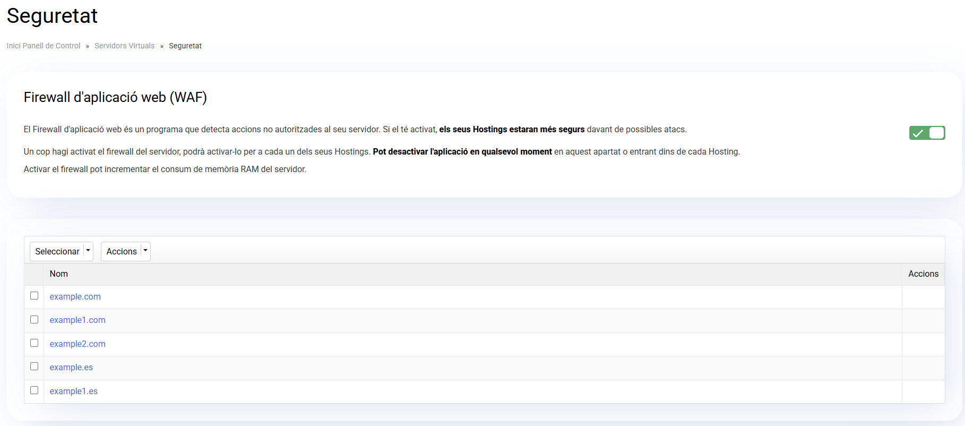The width and height of the screenshot is (965, 426).
Task: Follow the example1.es link
Action: [74, 391]
